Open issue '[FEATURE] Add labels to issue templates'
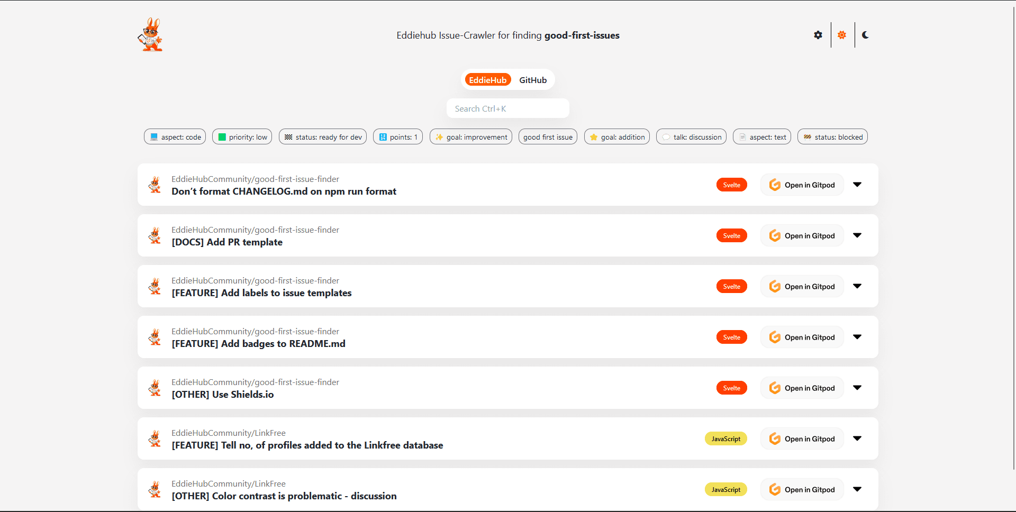Viewport: 1016px width, 512px height. click(261, 293)
